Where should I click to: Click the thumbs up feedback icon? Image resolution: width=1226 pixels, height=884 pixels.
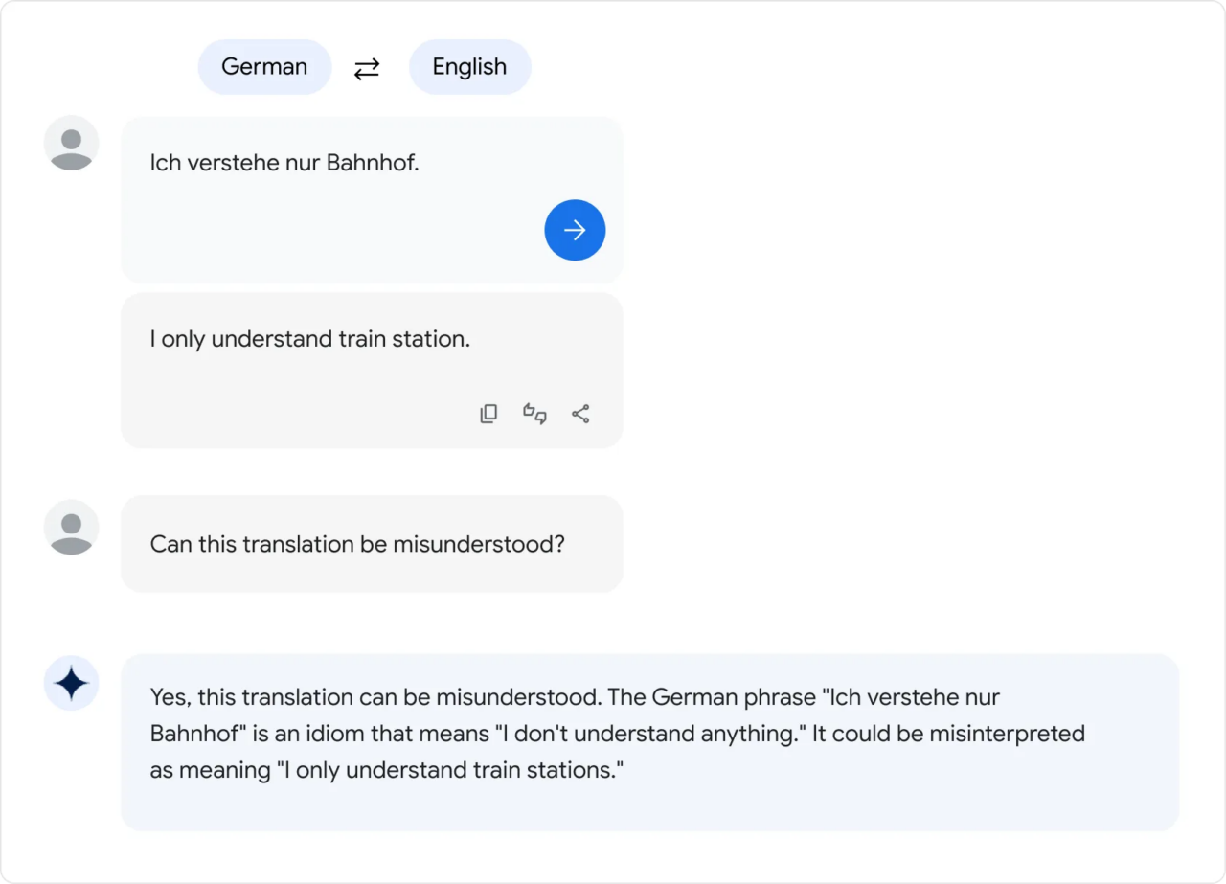(529, 409)
